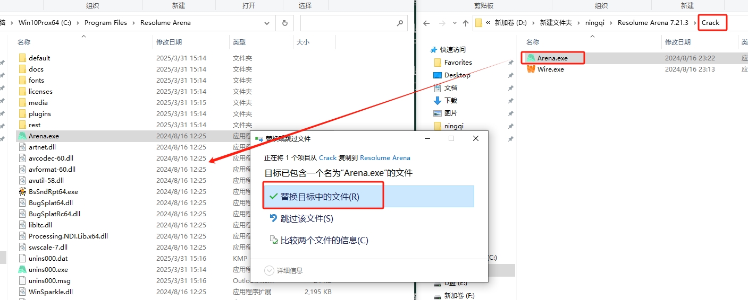Click Program Files breadcrumb segment
The height and width of the screenshot is (300, 748).
click(x=106, y=23)
